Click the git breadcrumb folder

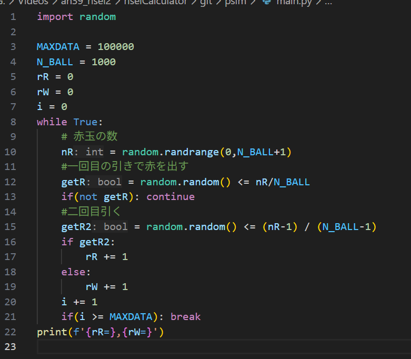point(206,2)
